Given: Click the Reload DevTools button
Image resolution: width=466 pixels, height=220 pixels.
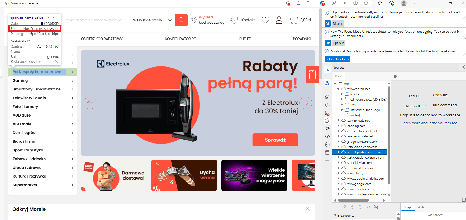Looking at the screenshot, I should [337, 59].
